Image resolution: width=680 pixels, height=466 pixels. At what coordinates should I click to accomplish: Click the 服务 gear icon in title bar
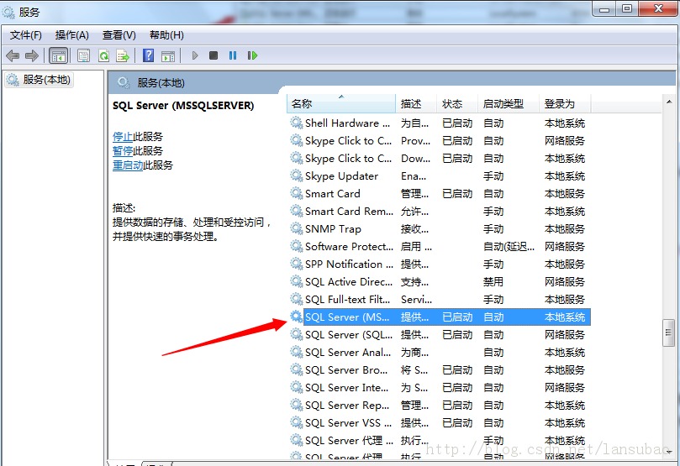[8, 12]
